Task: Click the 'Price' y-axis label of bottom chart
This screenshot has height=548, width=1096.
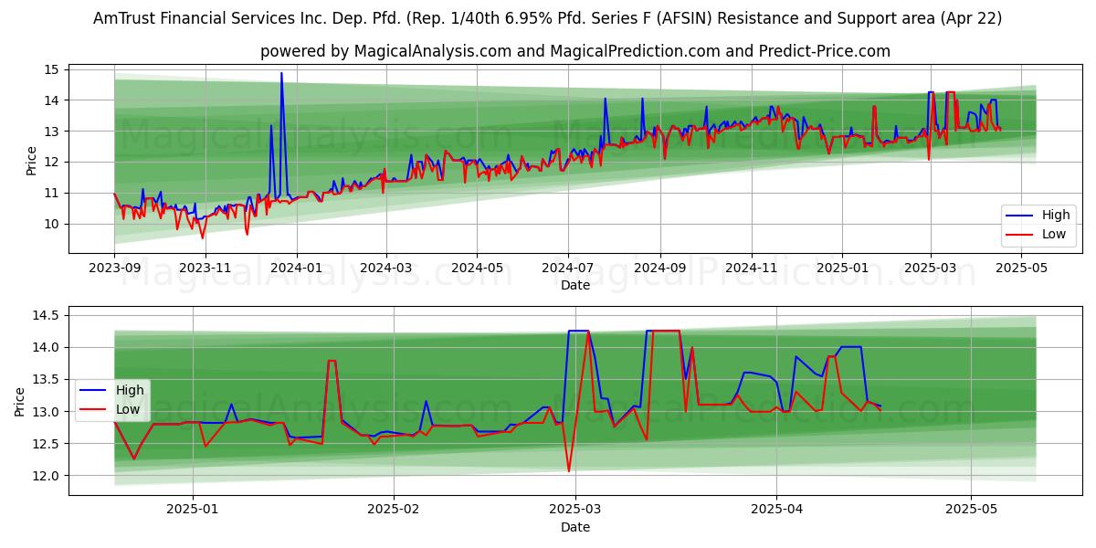Action: tap(21, 402)
